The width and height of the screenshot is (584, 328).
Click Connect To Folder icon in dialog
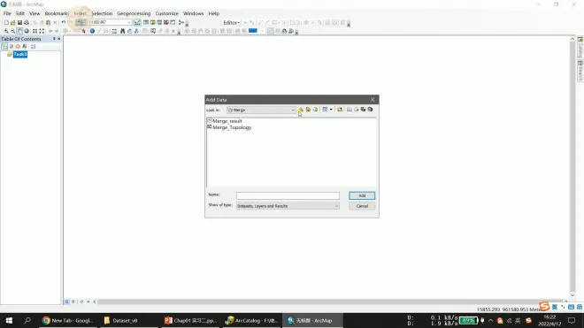pyautogui.click(x=340, y=110)
